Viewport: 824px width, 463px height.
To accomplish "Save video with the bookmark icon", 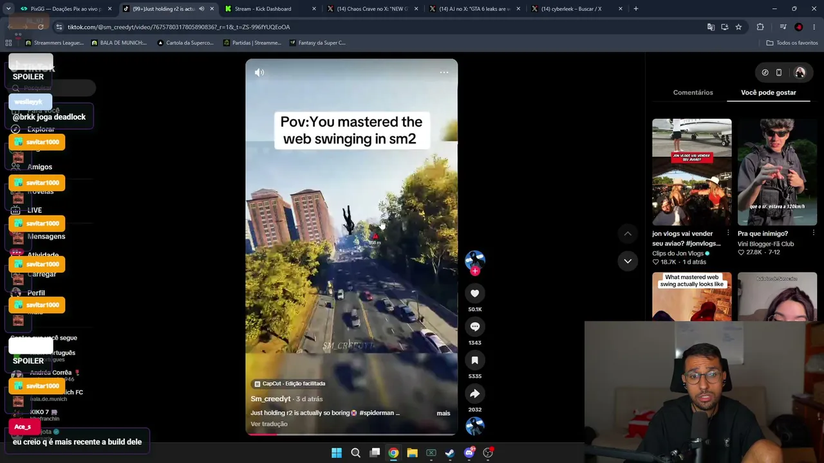I will click(x=475, y=360).
